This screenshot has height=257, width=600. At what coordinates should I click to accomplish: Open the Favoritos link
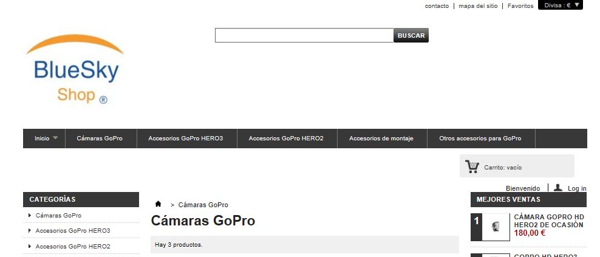tap(520, 6)
